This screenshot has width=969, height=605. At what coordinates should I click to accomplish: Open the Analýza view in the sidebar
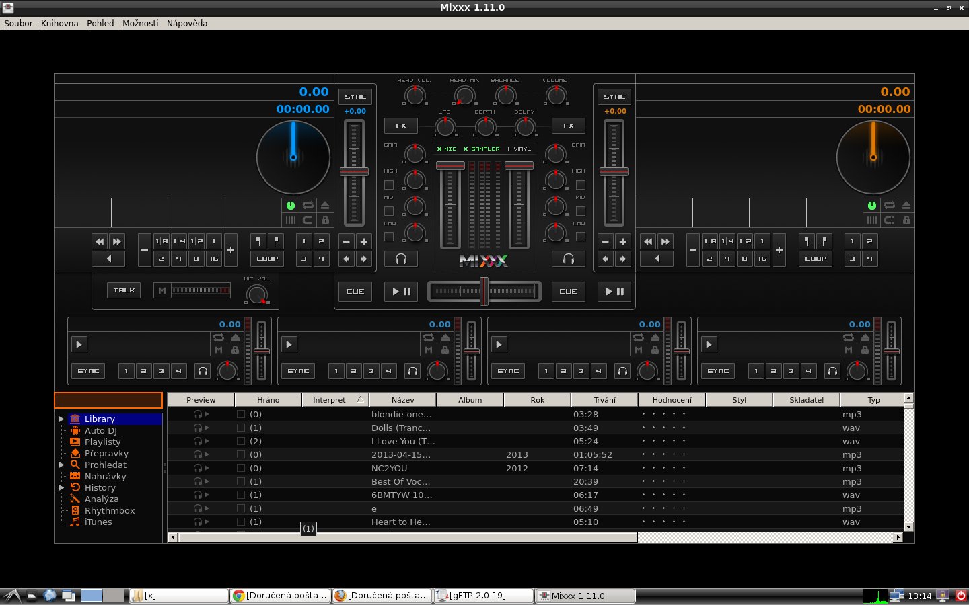(101, 499)
